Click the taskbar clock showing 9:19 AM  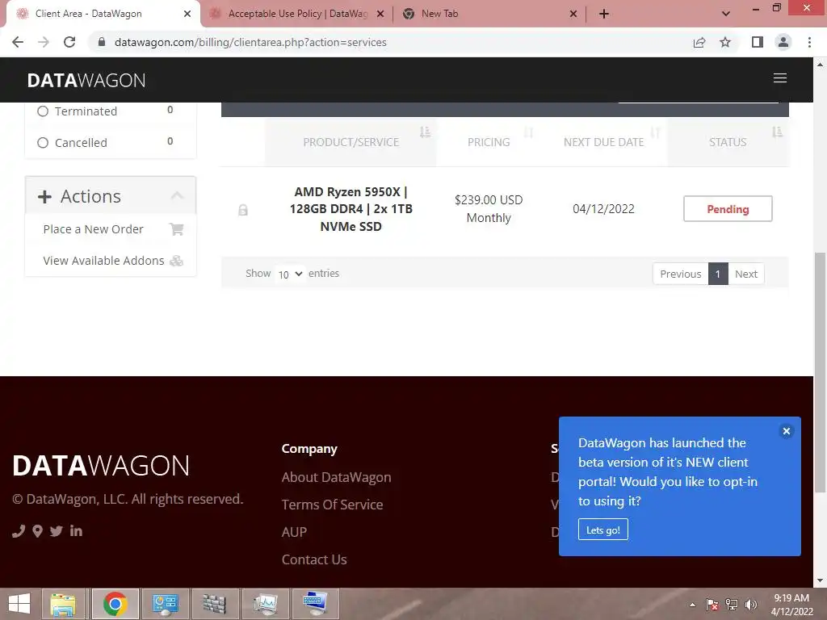point(791,605)
